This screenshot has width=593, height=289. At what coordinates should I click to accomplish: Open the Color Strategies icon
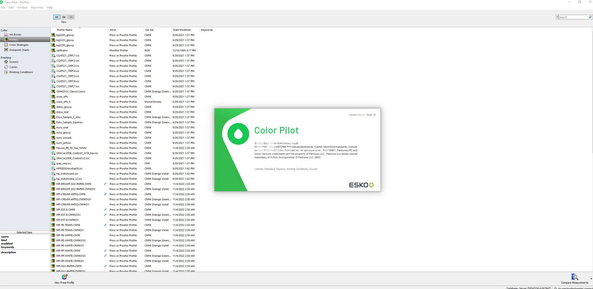point(6,45)
